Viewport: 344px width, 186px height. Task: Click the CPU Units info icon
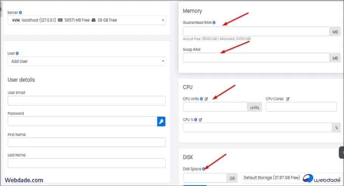[x=201, y=99]
